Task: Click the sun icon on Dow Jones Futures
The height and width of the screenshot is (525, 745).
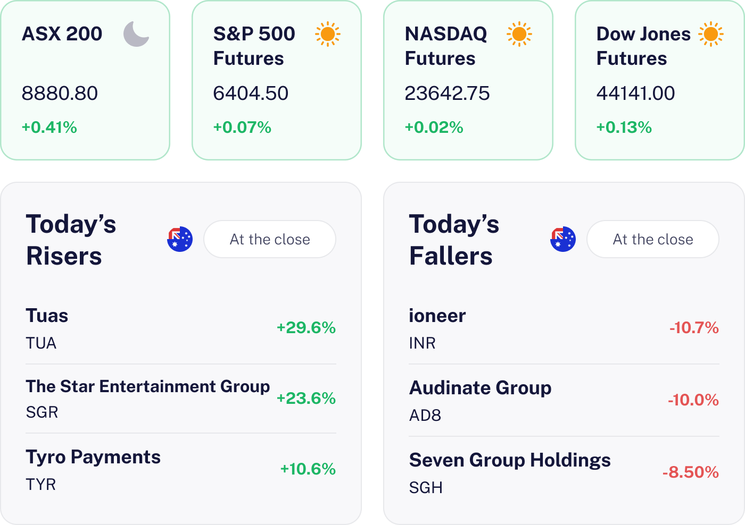Action: click(710, 34)
